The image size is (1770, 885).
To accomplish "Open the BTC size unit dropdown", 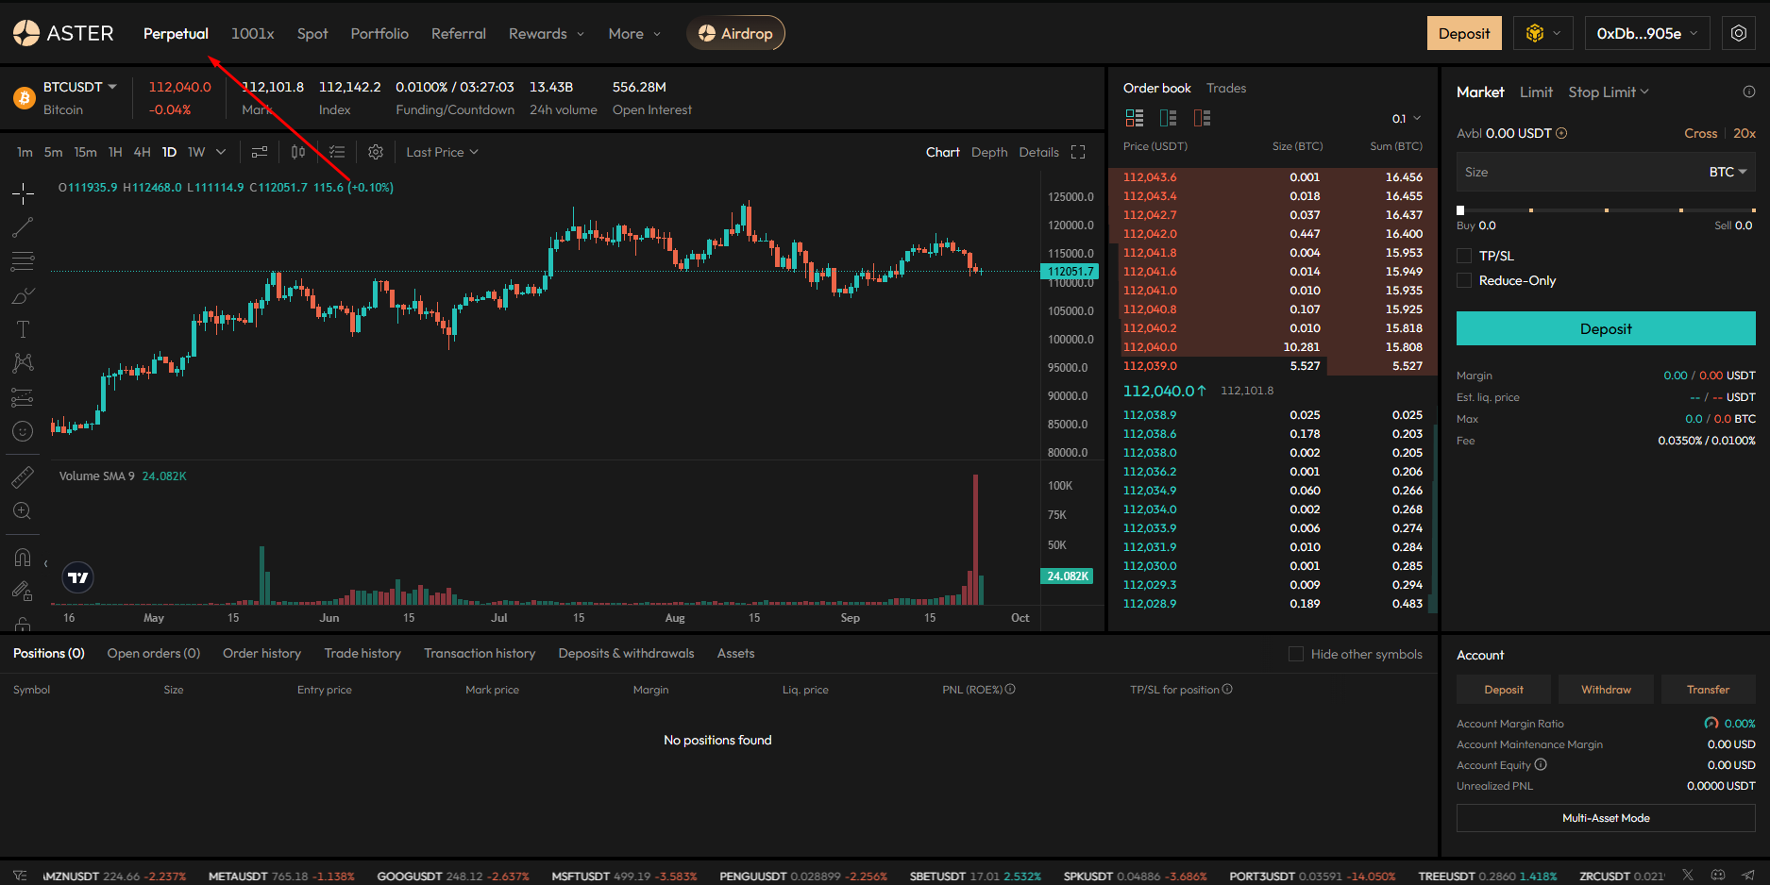I will pyautogui.click(x=1728, y=172).
